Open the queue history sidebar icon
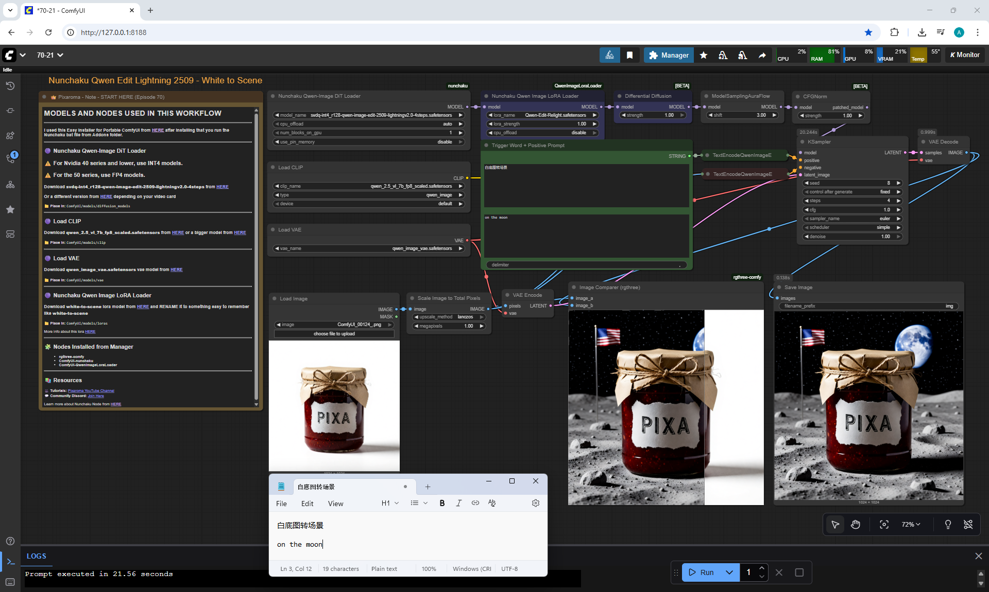This screenshot has height=592, width=989. pyautogui.click(x=10, y=86)
